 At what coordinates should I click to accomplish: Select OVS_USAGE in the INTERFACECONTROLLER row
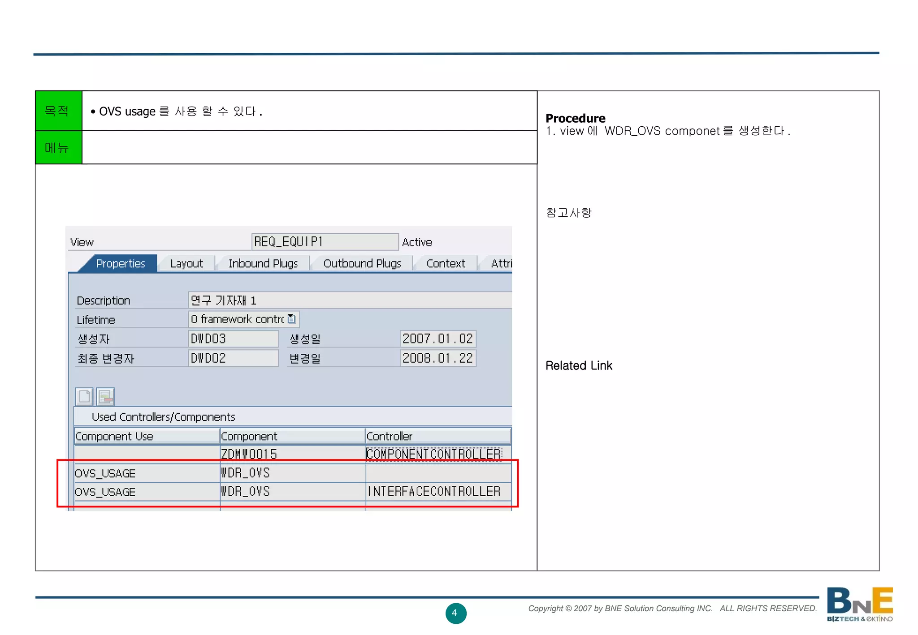tap(146, 492)
